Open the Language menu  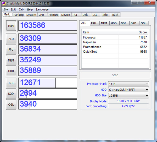pyautogui.click(x=42, y=9)
